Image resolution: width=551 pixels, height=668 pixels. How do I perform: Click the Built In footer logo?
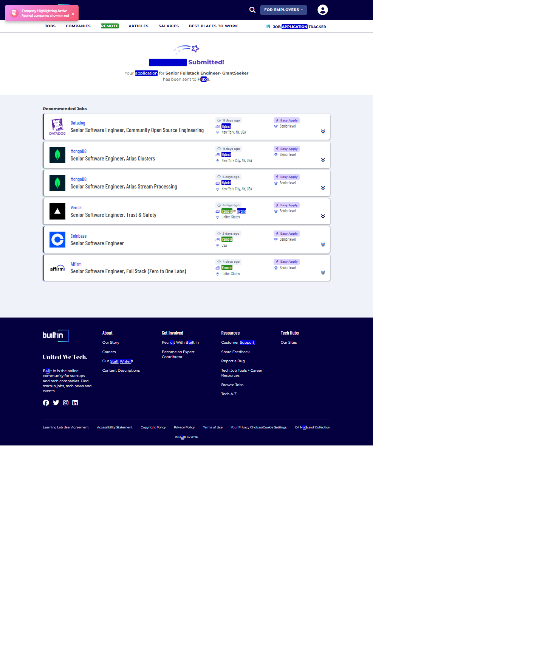click(56, 335)
